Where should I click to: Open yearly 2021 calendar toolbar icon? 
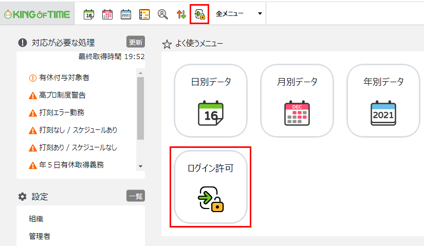126,14
